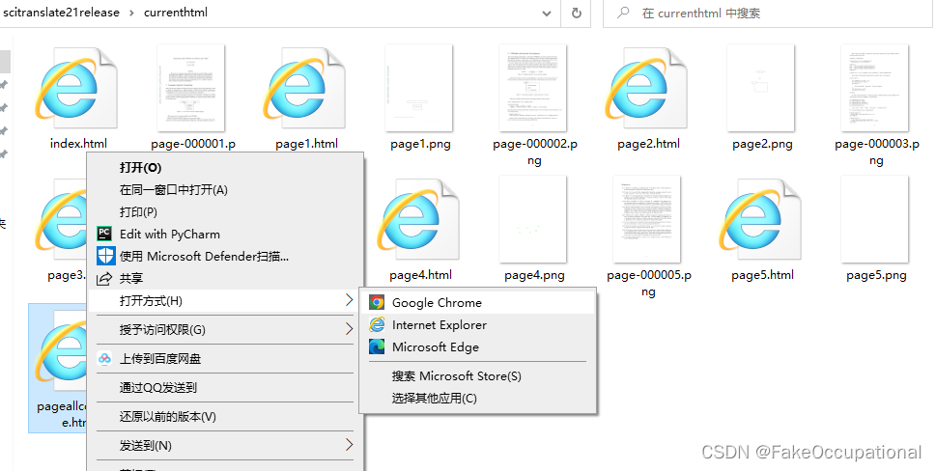936x471 pixels.
Task: Expand the 发送到(N) submenu arrow
Action: click(350, 445)
